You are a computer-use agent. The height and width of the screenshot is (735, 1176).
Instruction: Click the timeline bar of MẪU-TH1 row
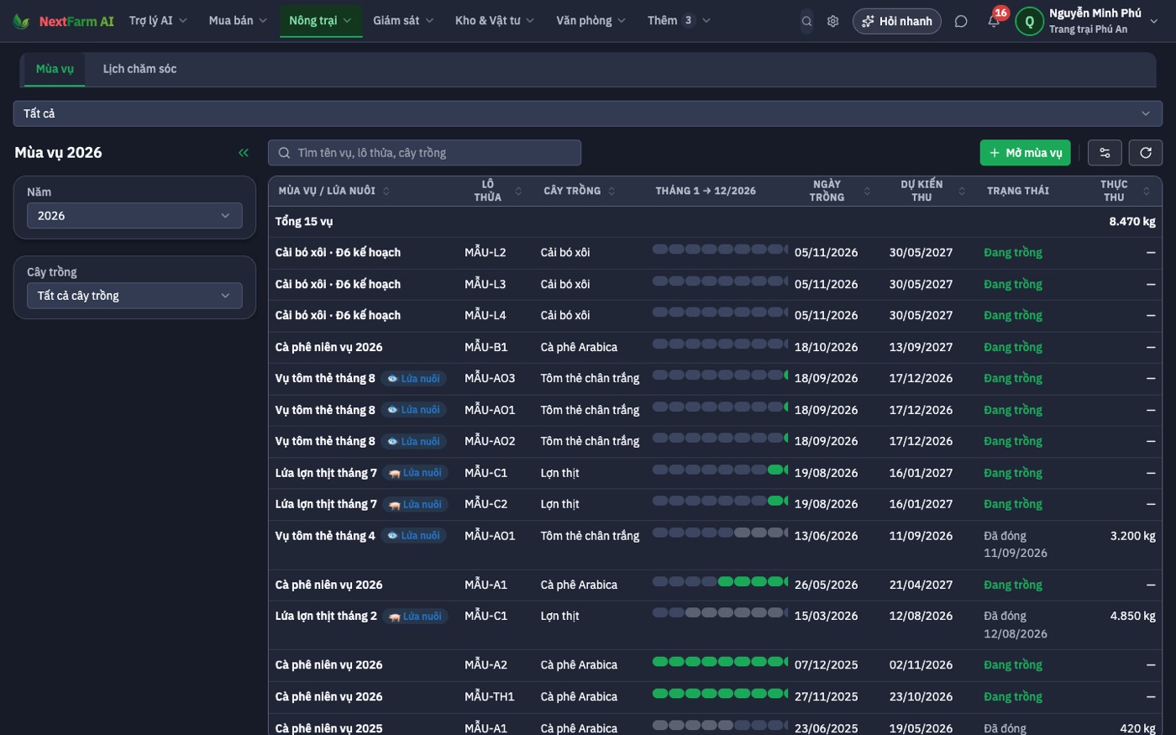[x=720, y=694]
